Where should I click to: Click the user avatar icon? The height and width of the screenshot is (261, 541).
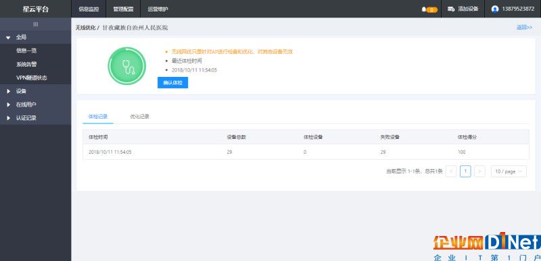coord(495,9)
